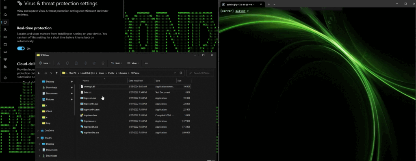Refresh the TCPView folder listing
The height and width of the screenshot is (161, 416).
(181, 73)
